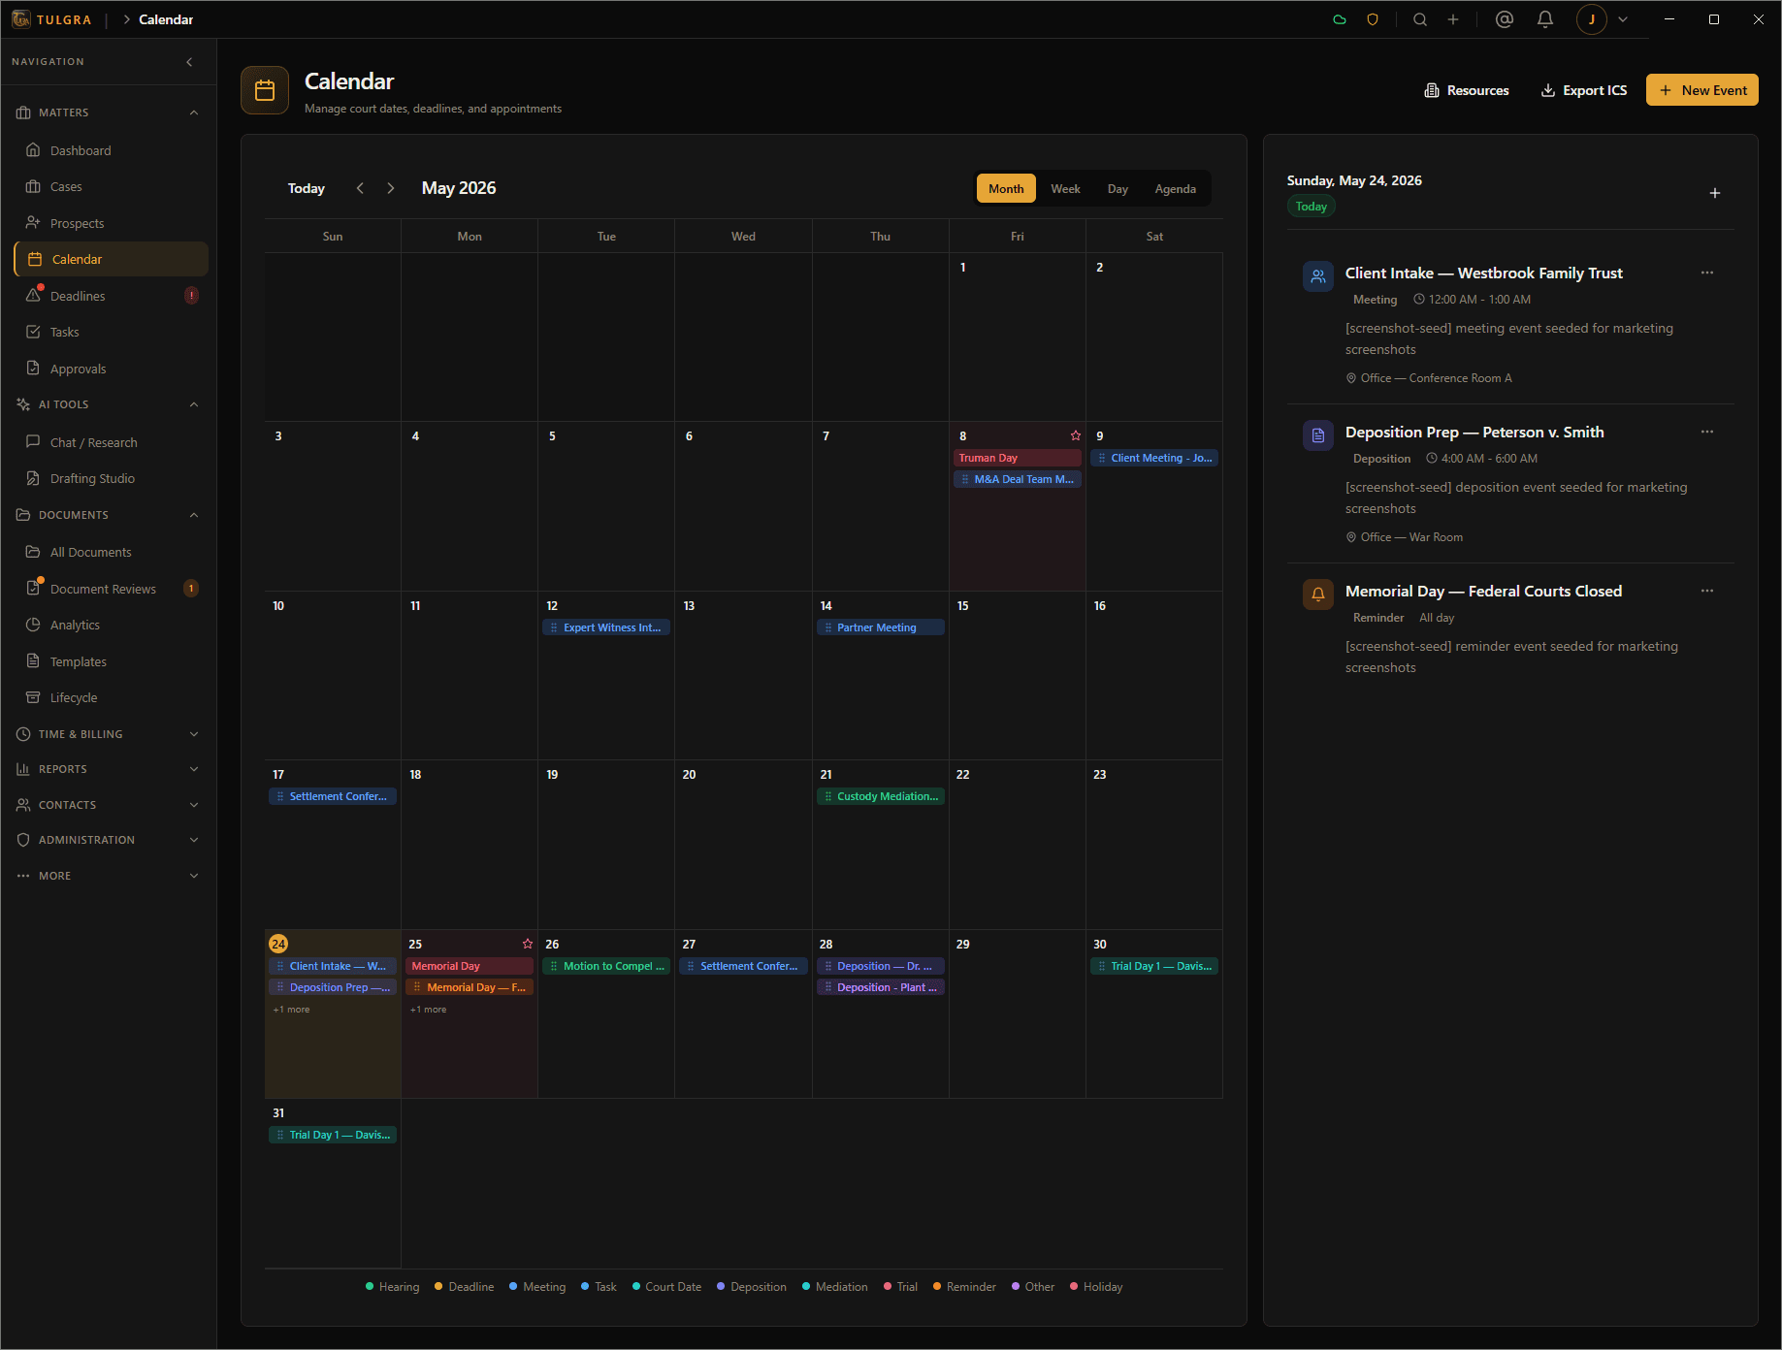This screenshot has height=1350, width=1782.
Task: Click the Today button
Action: (x=307, y=188)
